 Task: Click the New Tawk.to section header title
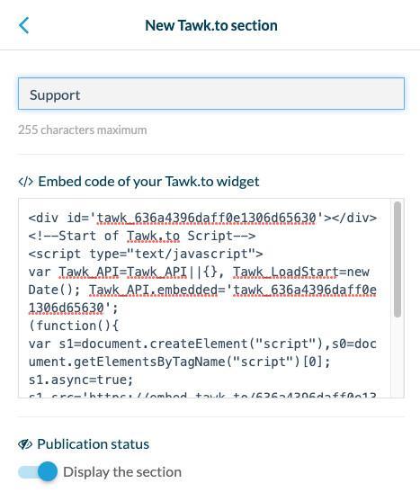pos(211,25)
